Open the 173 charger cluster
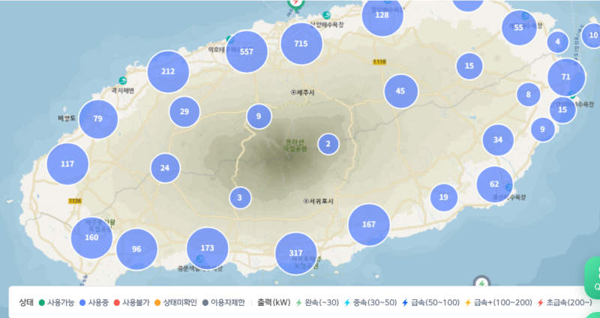Viewport: 600px width, 318px height. [208, 248]
